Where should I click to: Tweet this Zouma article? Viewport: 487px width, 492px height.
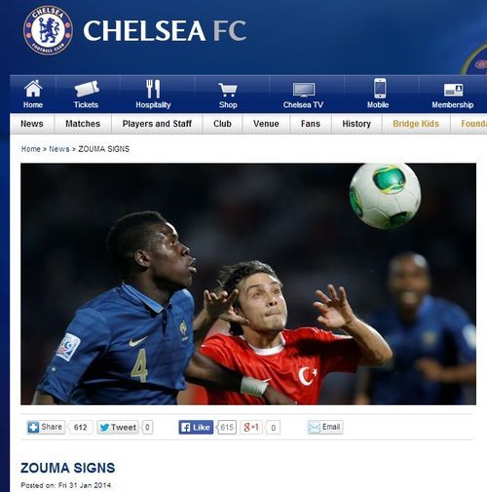pos(118,428)
